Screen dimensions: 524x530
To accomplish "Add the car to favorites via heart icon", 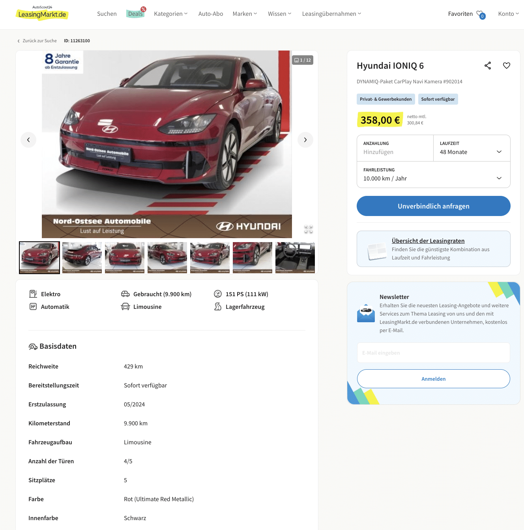I will 507,66.
